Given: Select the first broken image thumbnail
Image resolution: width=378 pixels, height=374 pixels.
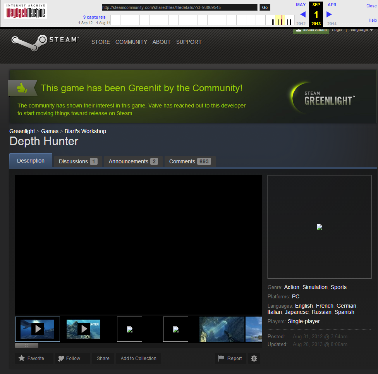Looking at the screenshot, I should click(129, 329).
